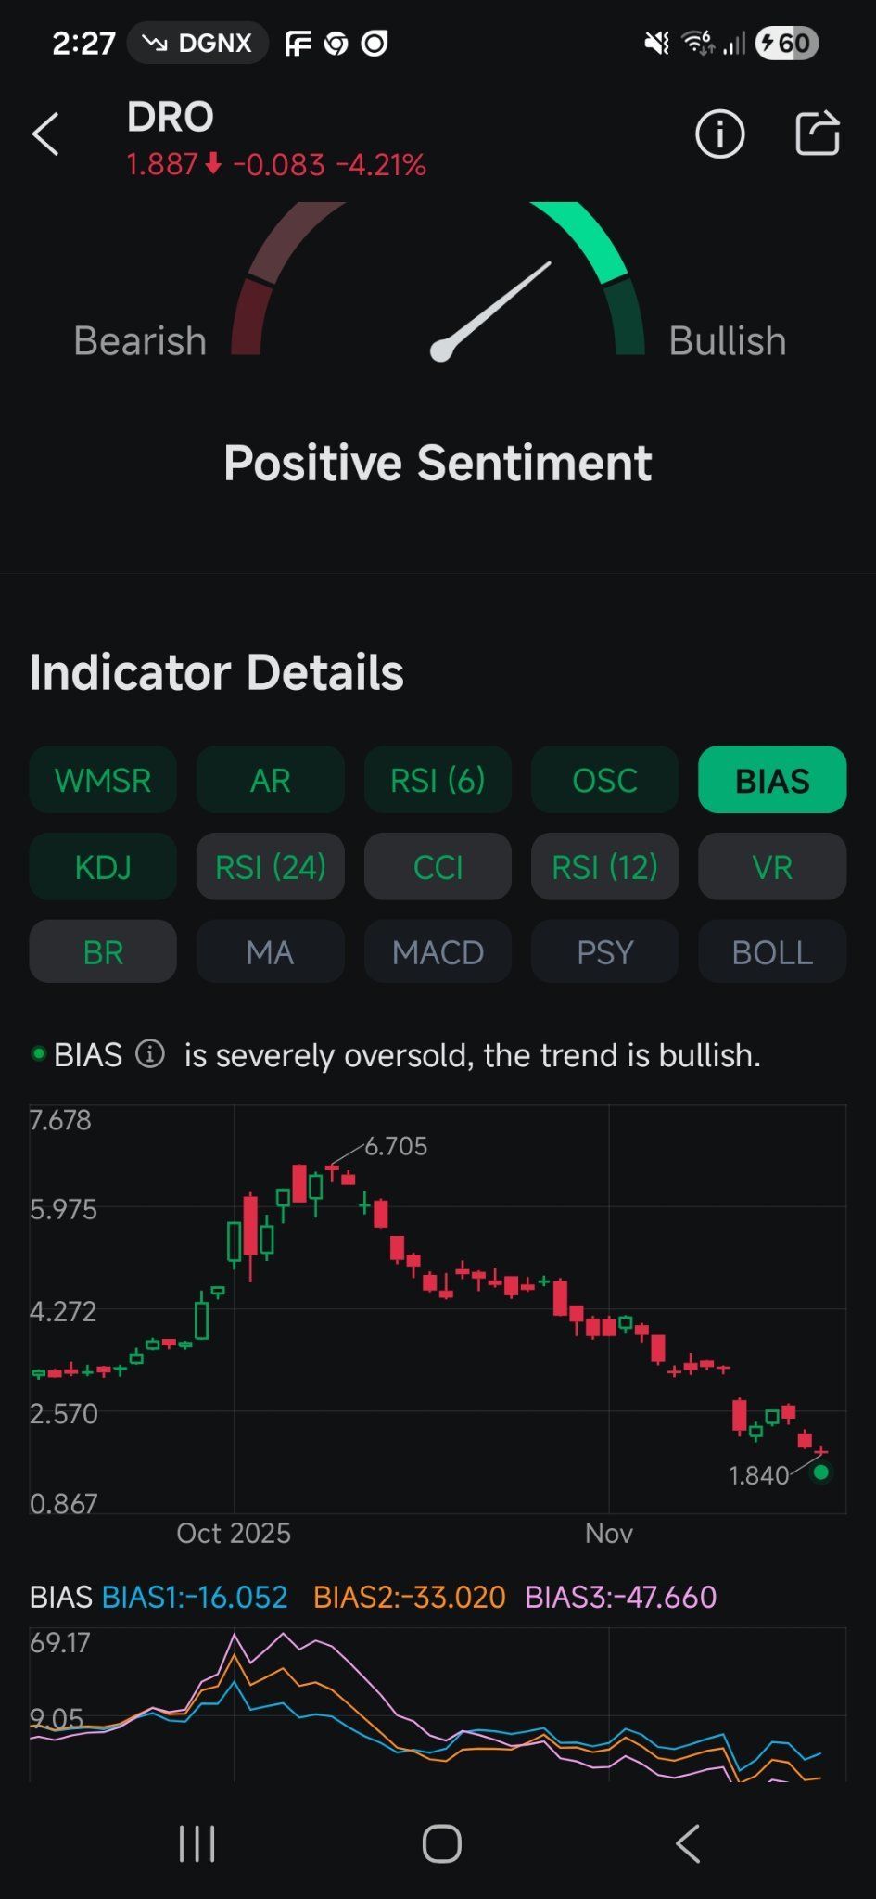Tap the green dot at 1.840 low

(x=820, y=1472)
